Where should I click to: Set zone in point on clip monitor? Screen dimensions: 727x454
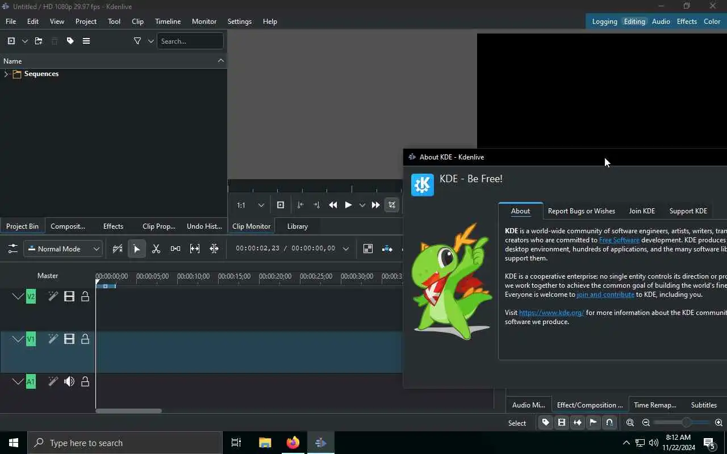(x=300, y=205)
